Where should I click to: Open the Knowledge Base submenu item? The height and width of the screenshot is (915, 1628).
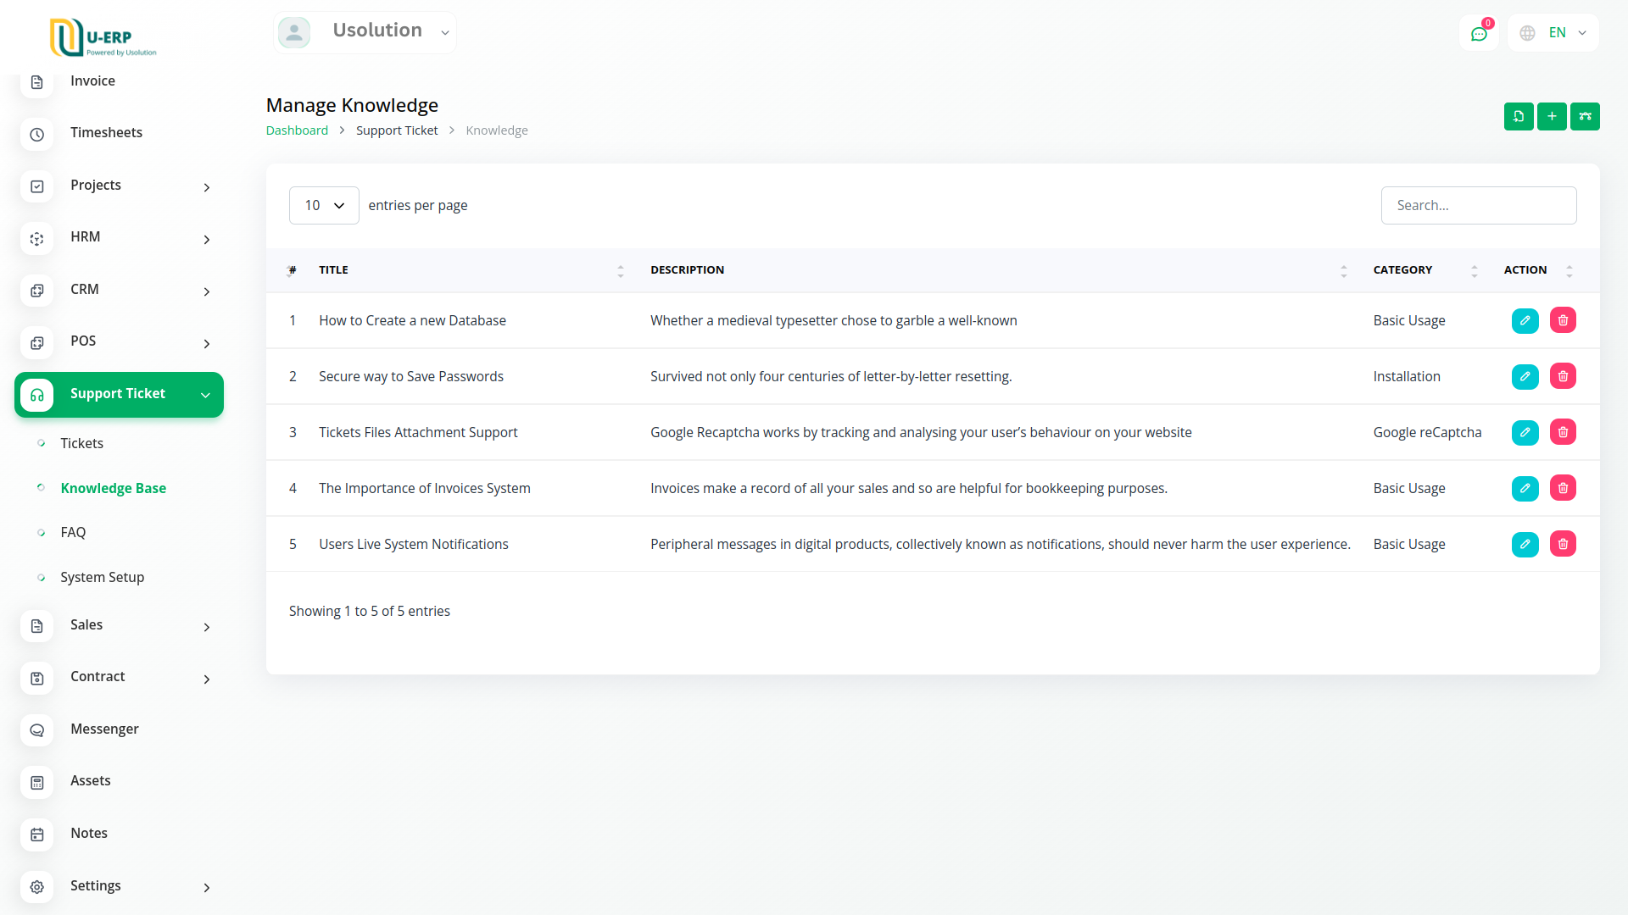(113, 488)
